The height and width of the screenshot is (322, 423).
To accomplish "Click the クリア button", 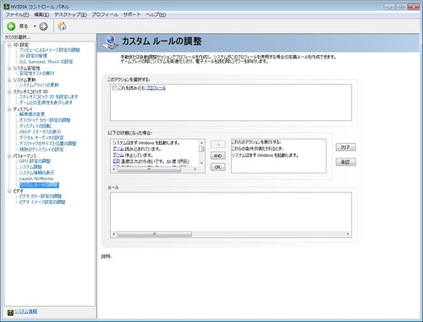I will 345,147.
